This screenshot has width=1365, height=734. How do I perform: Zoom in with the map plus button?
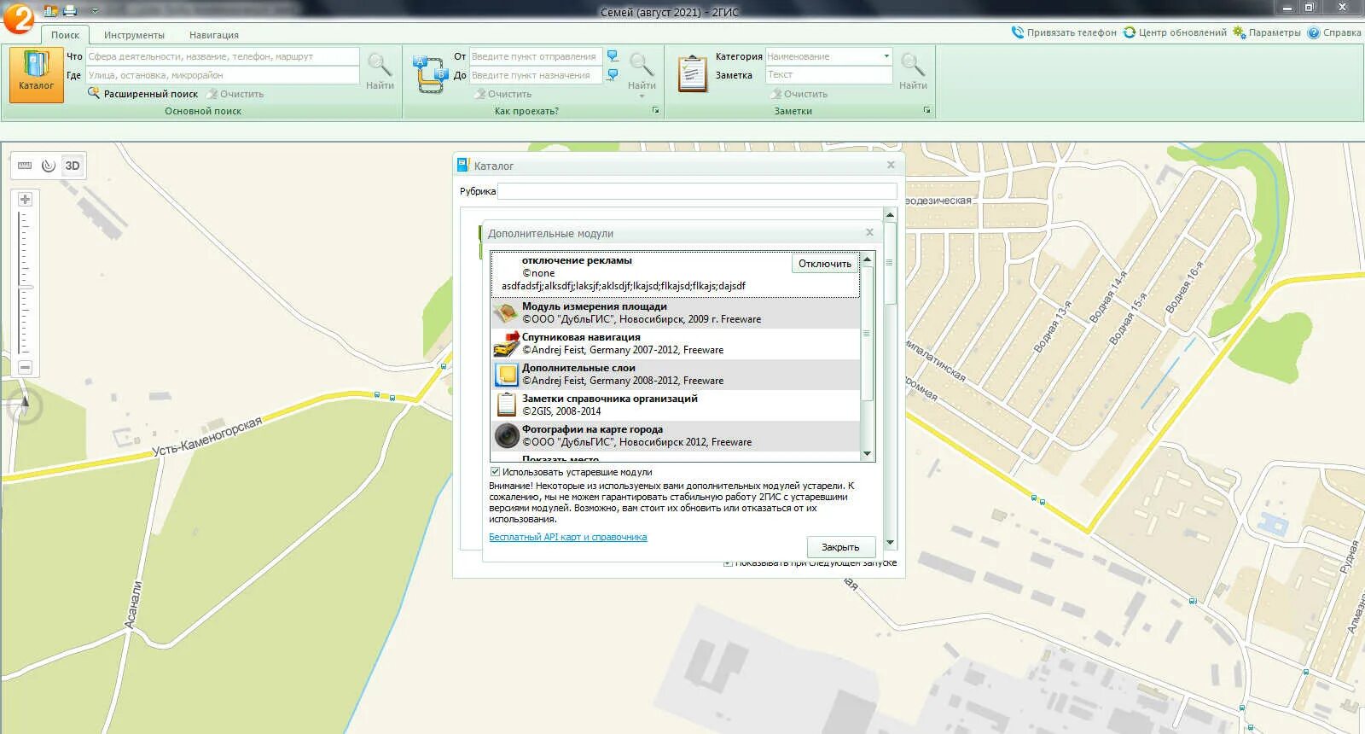point(26,199)
